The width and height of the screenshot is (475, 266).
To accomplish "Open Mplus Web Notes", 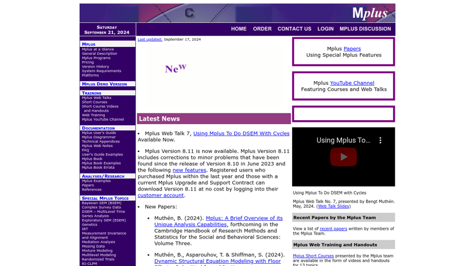I will coord(97,146).
